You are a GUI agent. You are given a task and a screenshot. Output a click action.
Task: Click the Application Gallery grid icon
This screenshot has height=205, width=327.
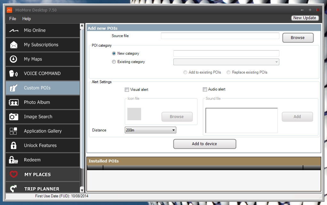pyautogui.click(x=13, y=131)
